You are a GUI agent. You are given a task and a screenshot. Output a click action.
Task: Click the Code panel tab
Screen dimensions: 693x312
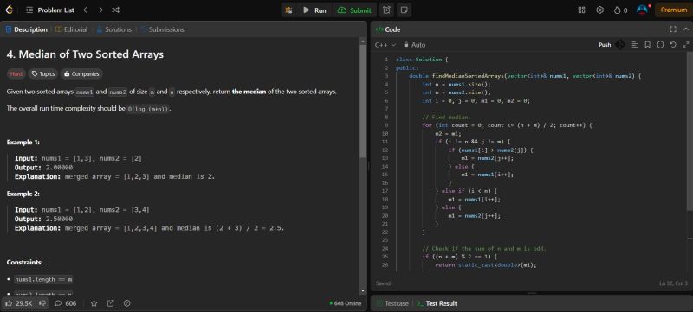[388, 29]
